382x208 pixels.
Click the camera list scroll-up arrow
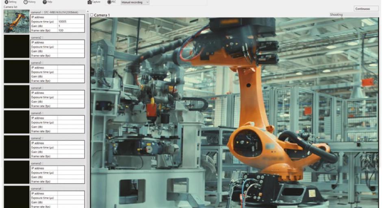coord(87,12)
